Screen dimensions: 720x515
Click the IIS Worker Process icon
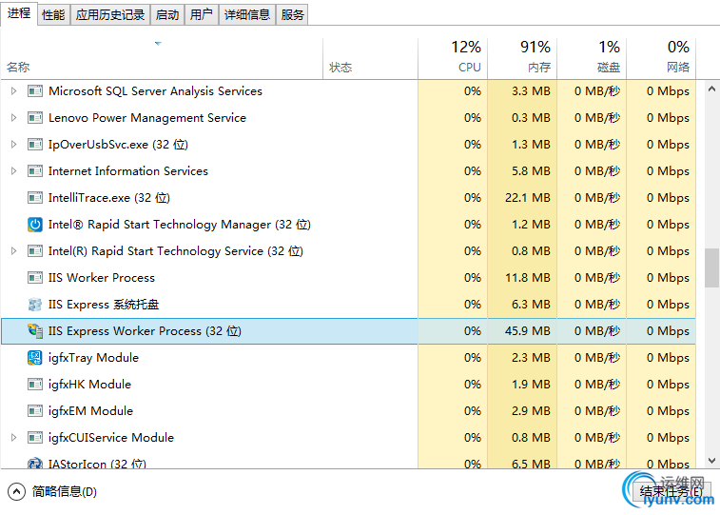point(35,278)
